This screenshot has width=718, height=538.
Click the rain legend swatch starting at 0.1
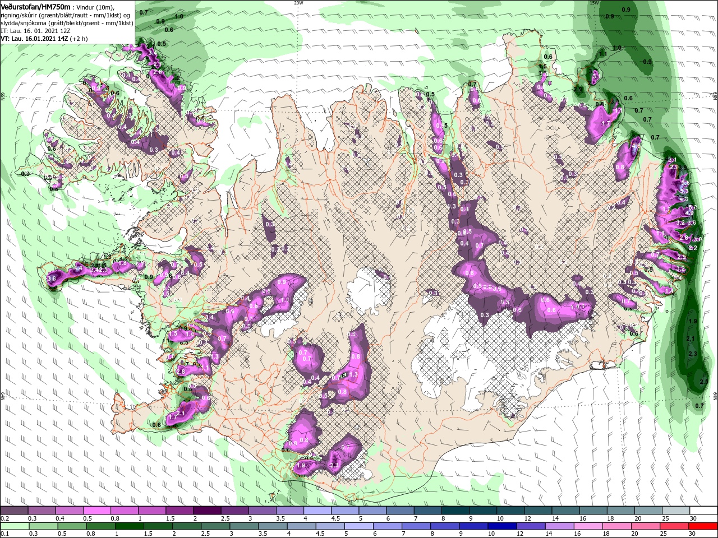15,526
